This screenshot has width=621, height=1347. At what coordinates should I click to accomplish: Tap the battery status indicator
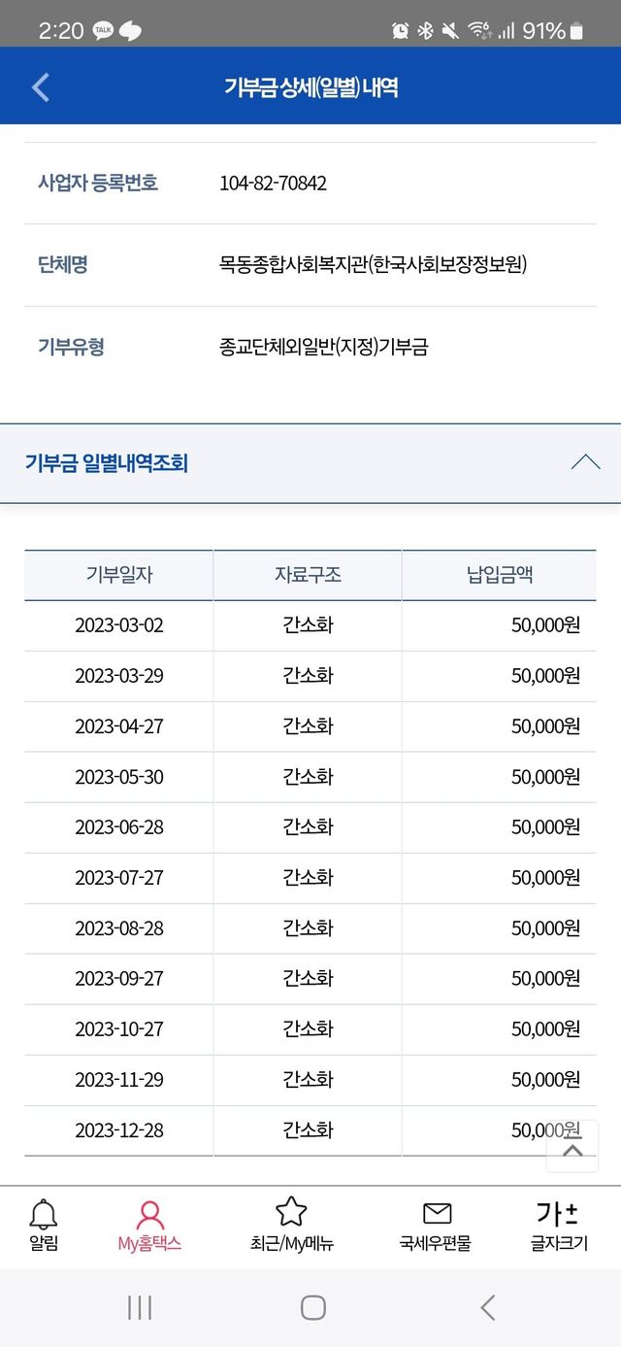point(576,31)
